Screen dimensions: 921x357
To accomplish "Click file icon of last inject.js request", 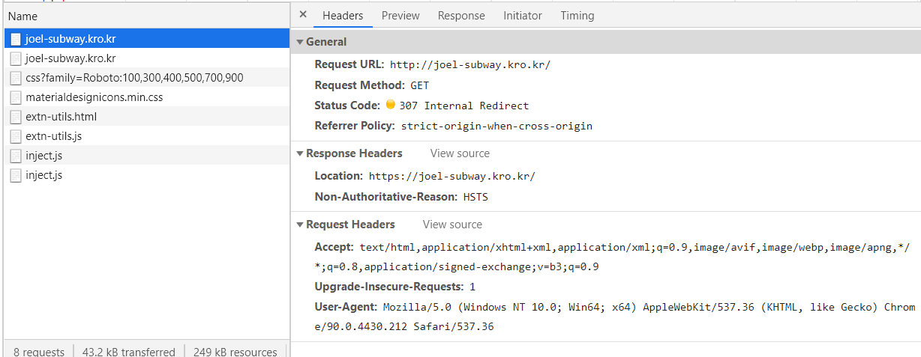I will point(16,175).
